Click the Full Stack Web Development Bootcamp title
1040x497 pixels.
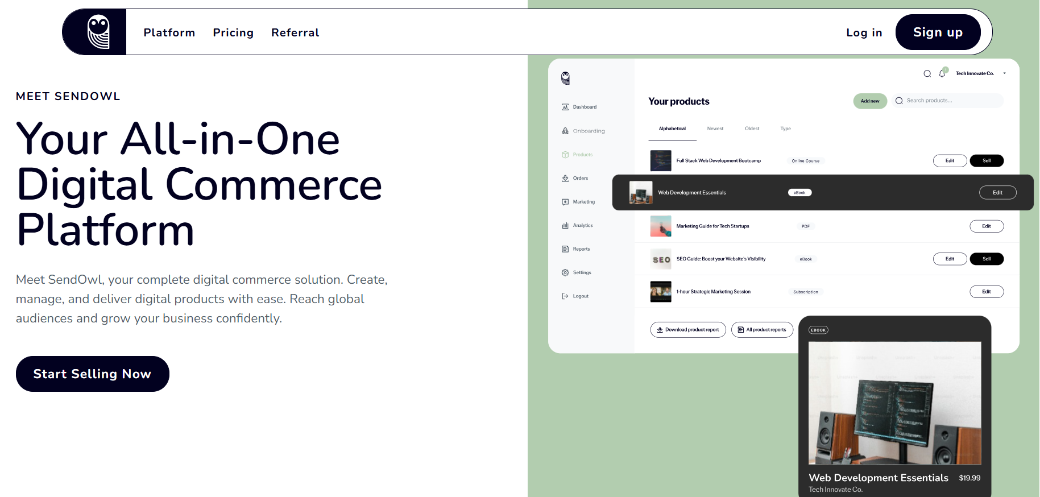[x=718, y=161]
